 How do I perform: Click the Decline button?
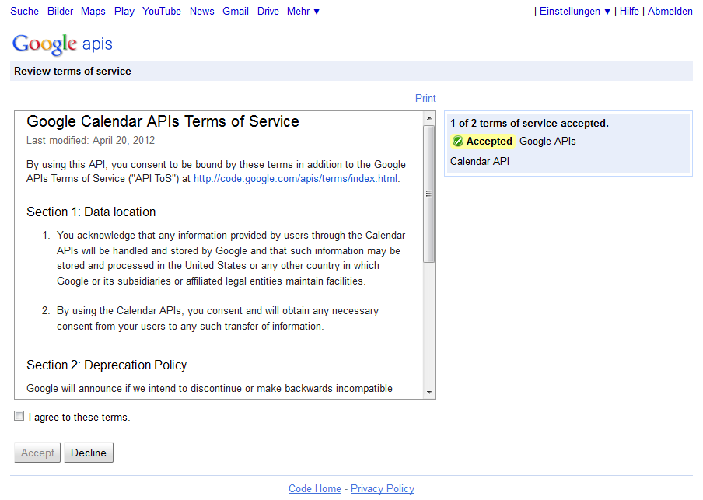click(x=88, y=452)
